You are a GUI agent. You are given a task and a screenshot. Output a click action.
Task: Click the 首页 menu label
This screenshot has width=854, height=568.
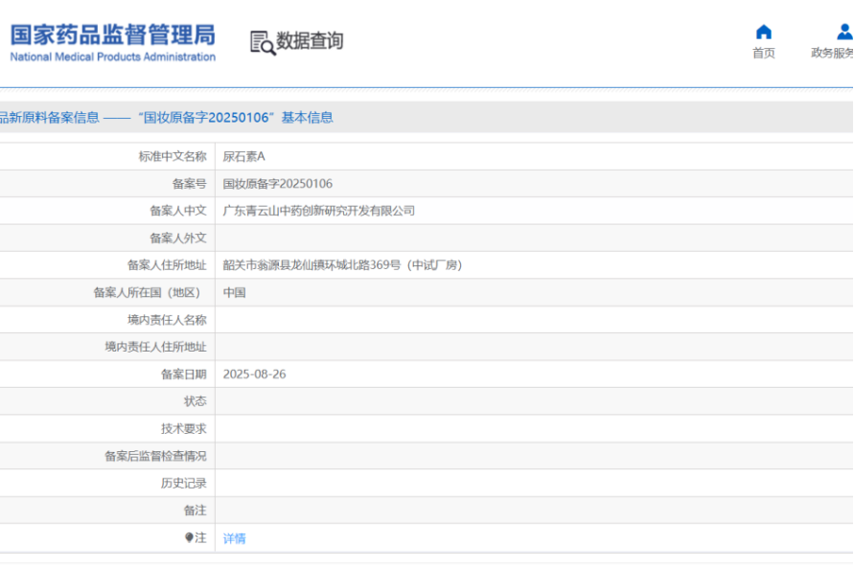[764, 53]
